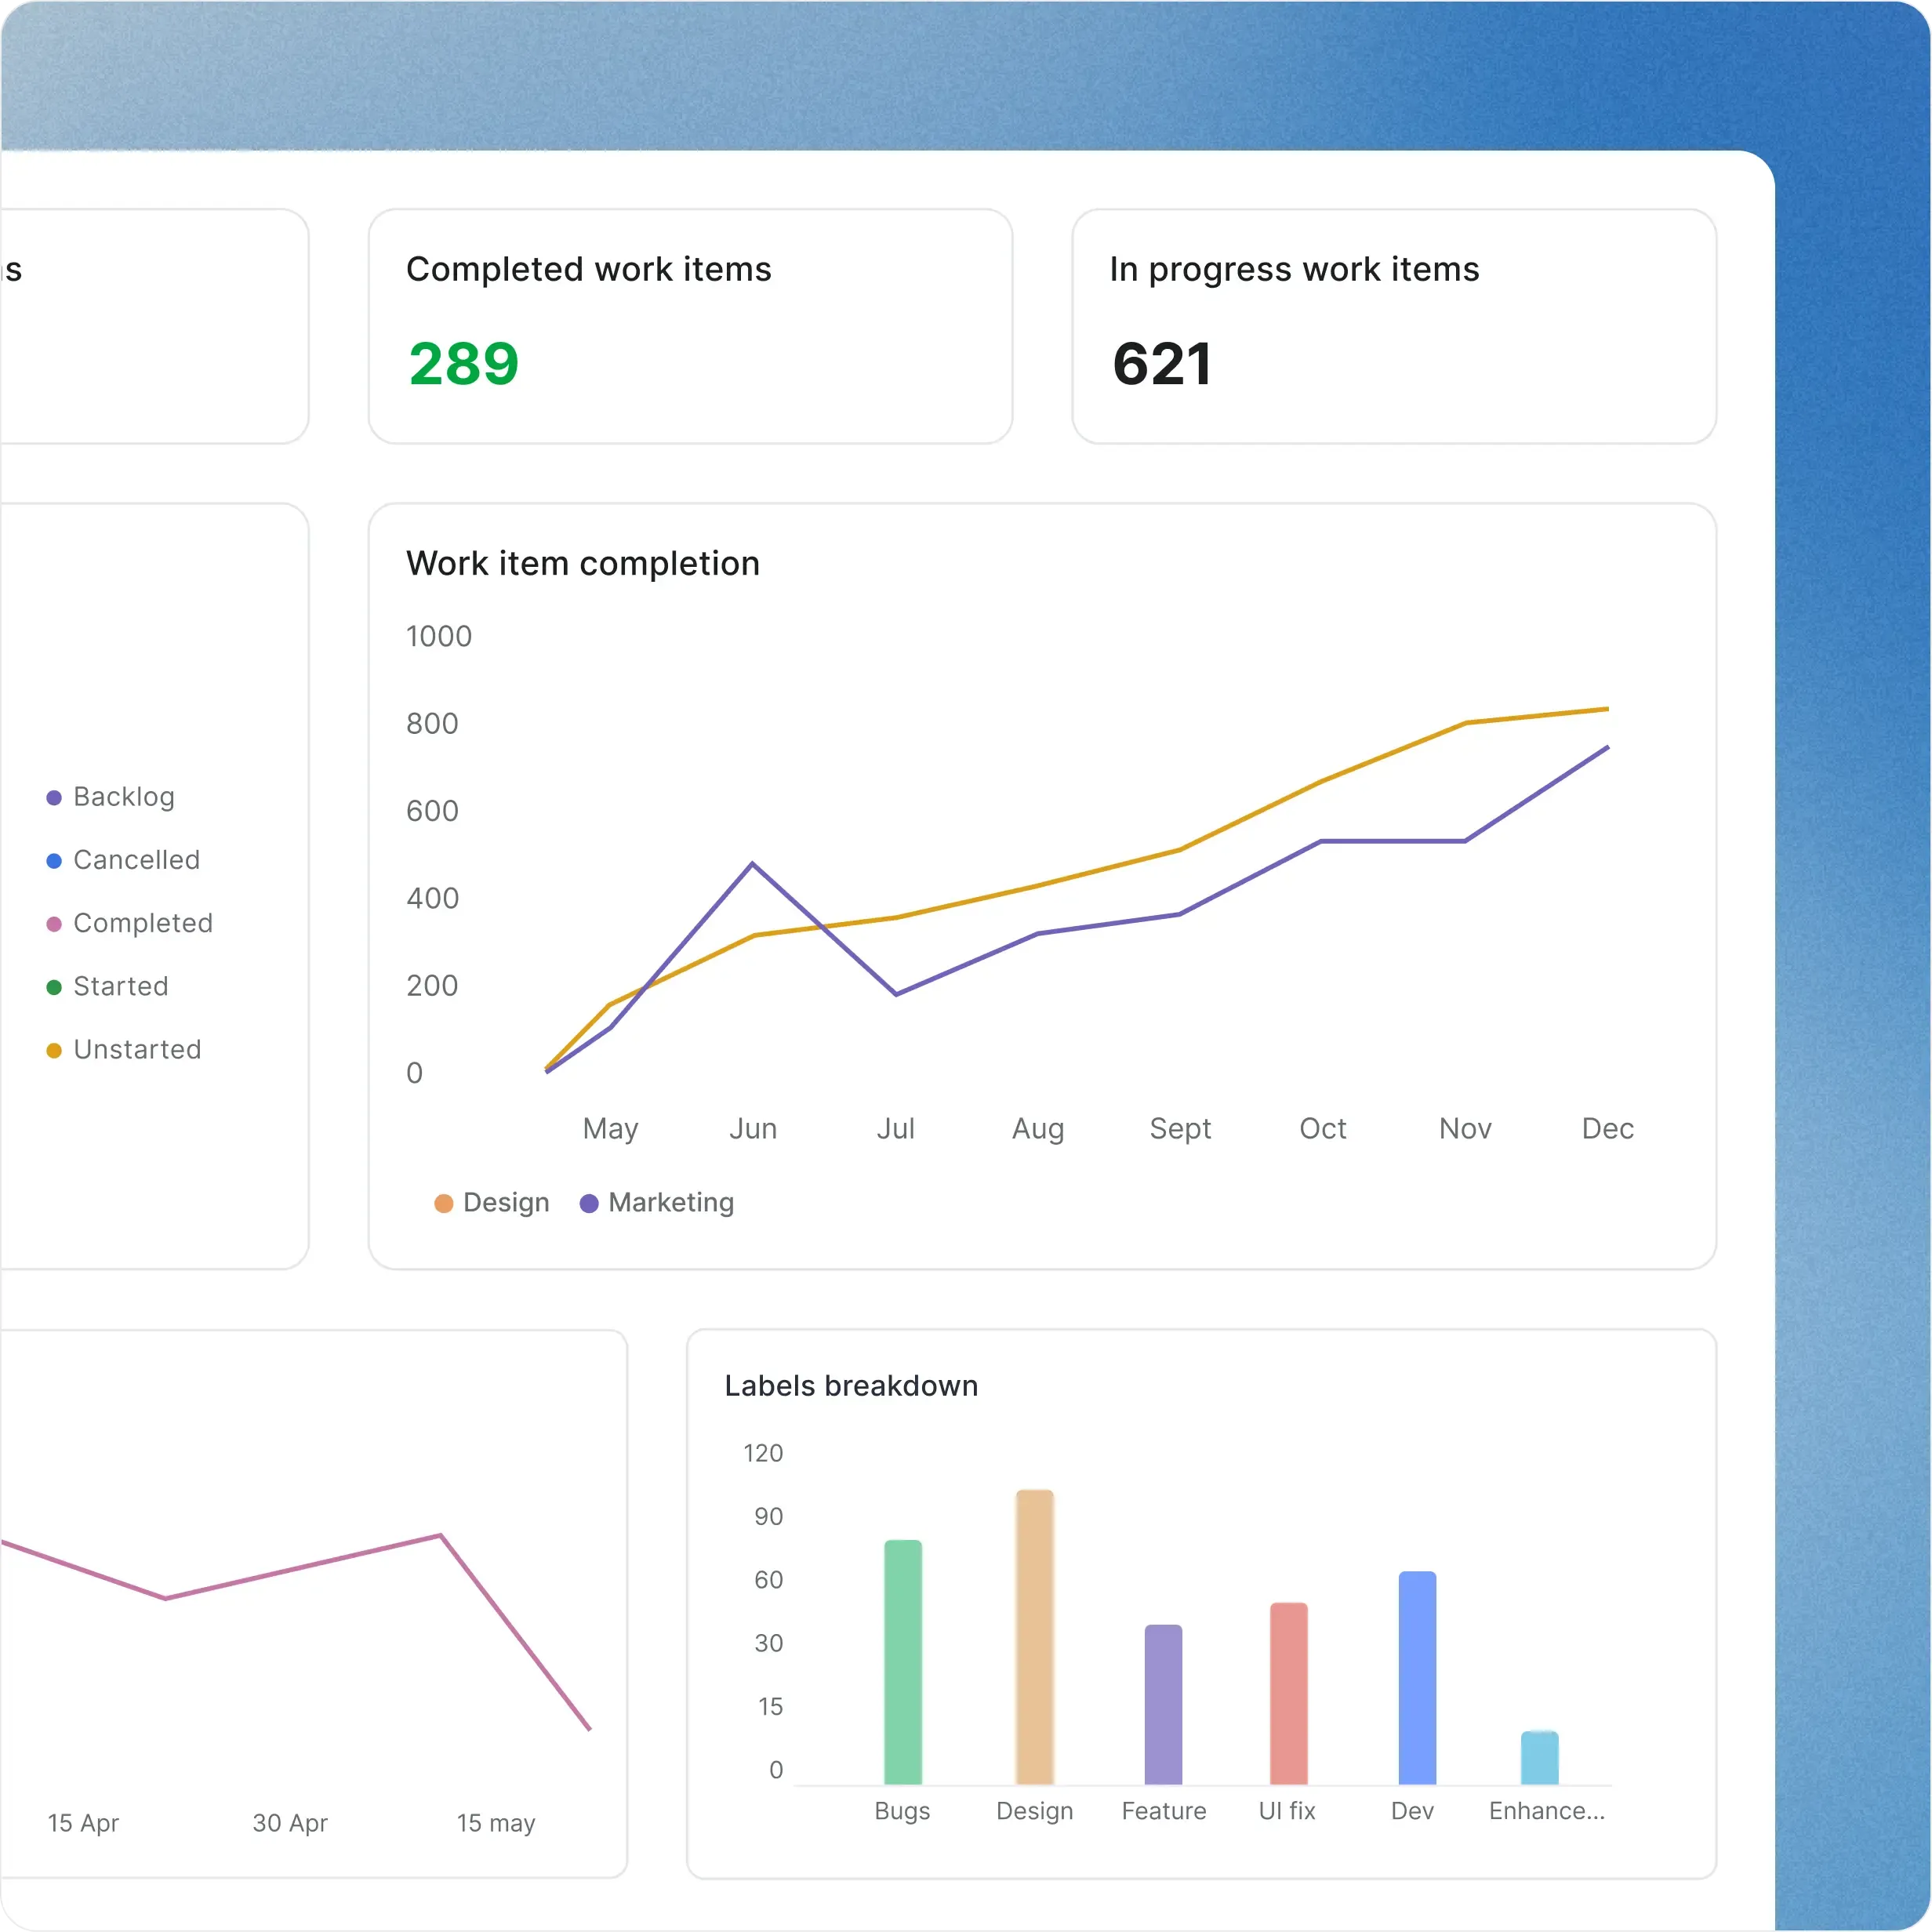Click the 15 may date label
Image resolution: width=1932 pixels, height=1932 pixels.
tap(496, 1823)
